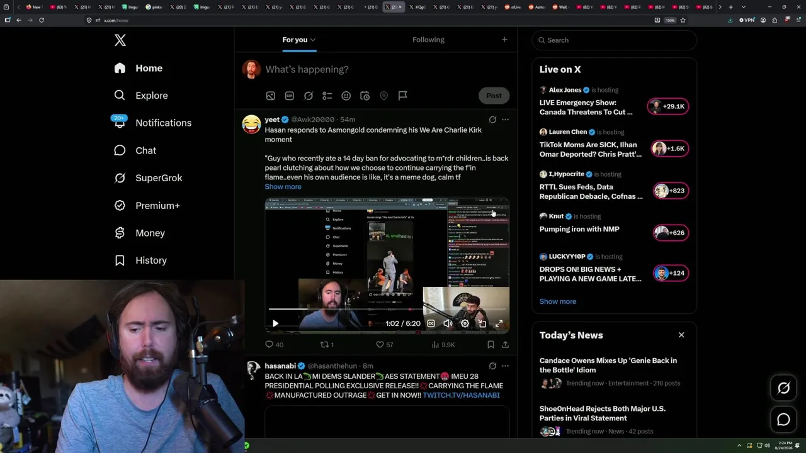This screenshot has width=806, height=453.
Task: View analytics for yeet's post
Action: pos(443,345)
